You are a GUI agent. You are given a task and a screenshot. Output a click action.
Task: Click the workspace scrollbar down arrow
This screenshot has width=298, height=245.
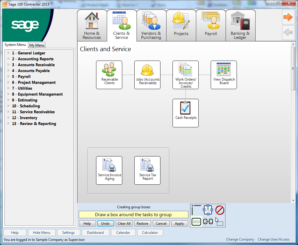point(293,201)
